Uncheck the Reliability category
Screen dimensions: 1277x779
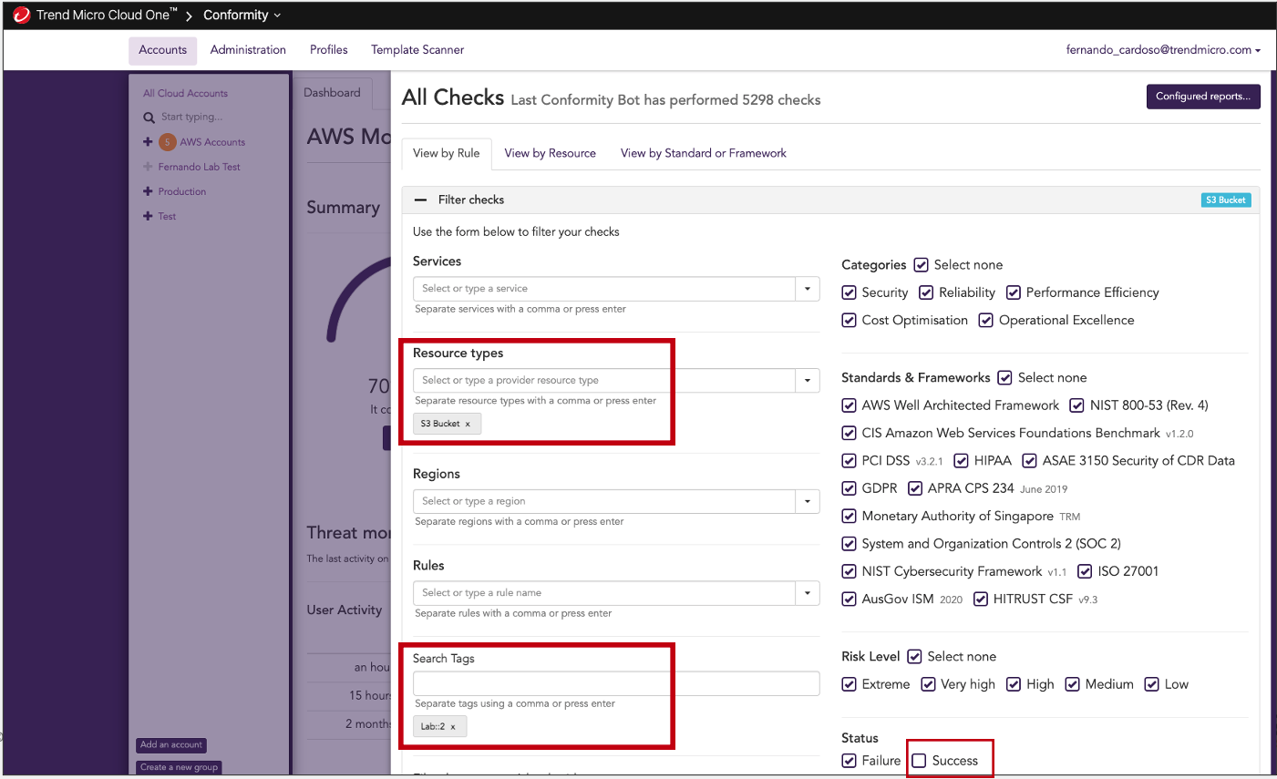pyautogui.click(x=926, y=292)
